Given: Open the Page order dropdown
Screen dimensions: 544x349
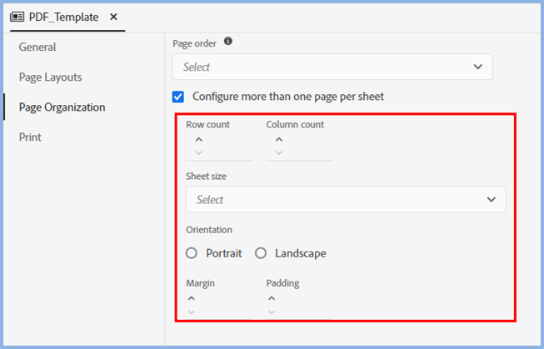Looking at the screenshot, I should [x=332, y=67].
